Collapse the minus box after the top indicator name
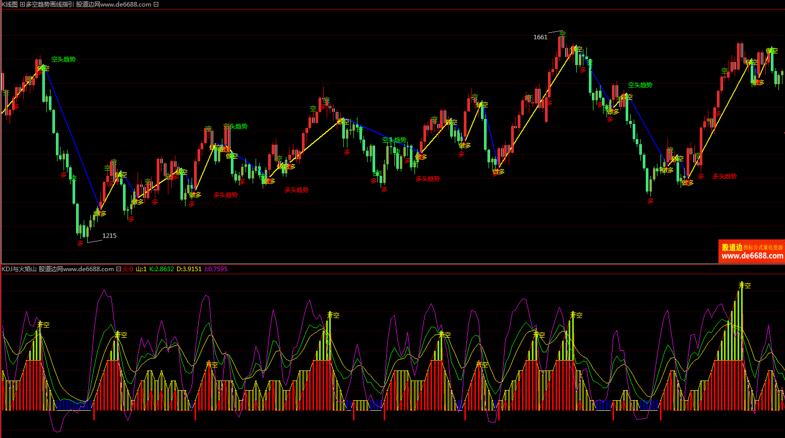This screenshot has width=785, height=438. click(x=156, y=5)
